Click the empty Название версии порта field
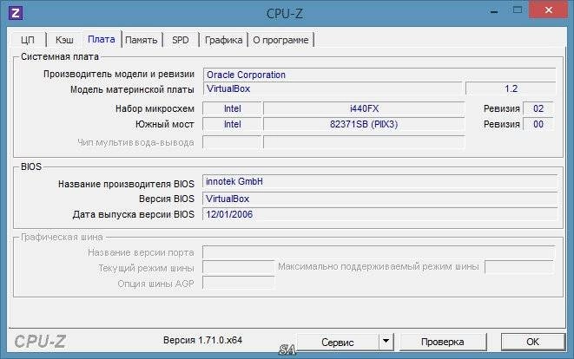Viewport: 574px width, 359px height. (x=379, y=252)
